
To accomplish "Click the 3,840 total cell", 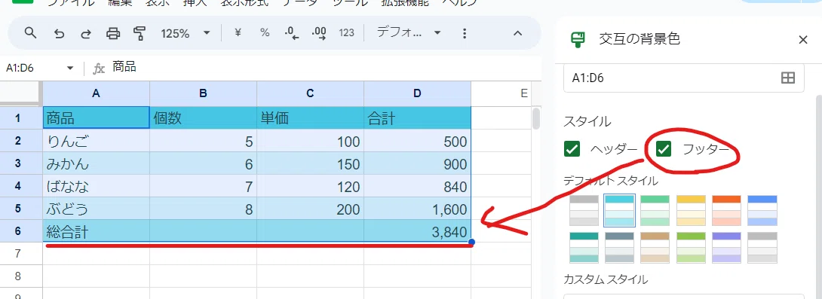I will pos(417,231).
